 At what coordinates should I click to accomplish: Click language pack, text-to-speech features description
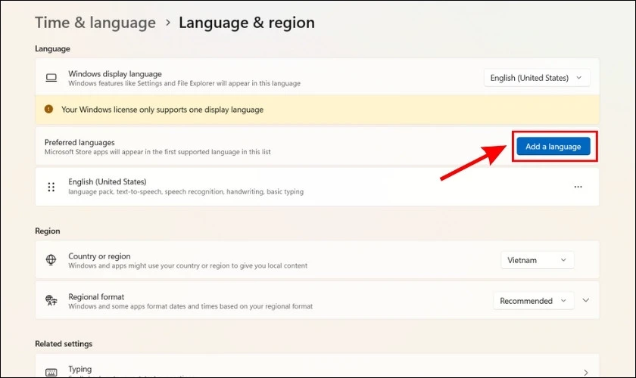pyautogui.click(x=185, y=191)
